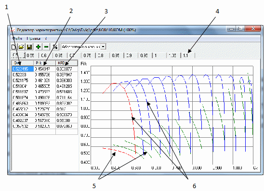The image size is (264, 191).
Task: Open the toolbar value-type dropdown
Action: tap(104, 47)
